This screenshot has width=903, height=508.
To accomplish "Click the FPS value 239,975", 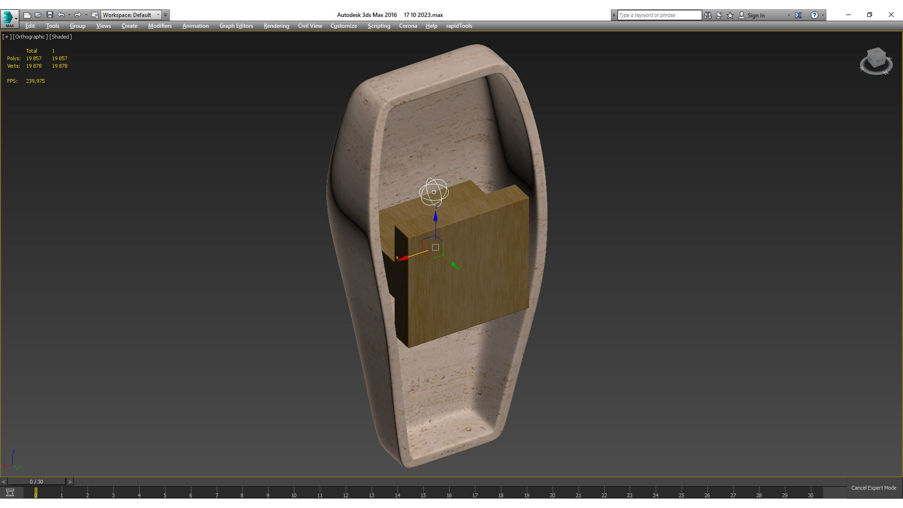I will point(35,81).
